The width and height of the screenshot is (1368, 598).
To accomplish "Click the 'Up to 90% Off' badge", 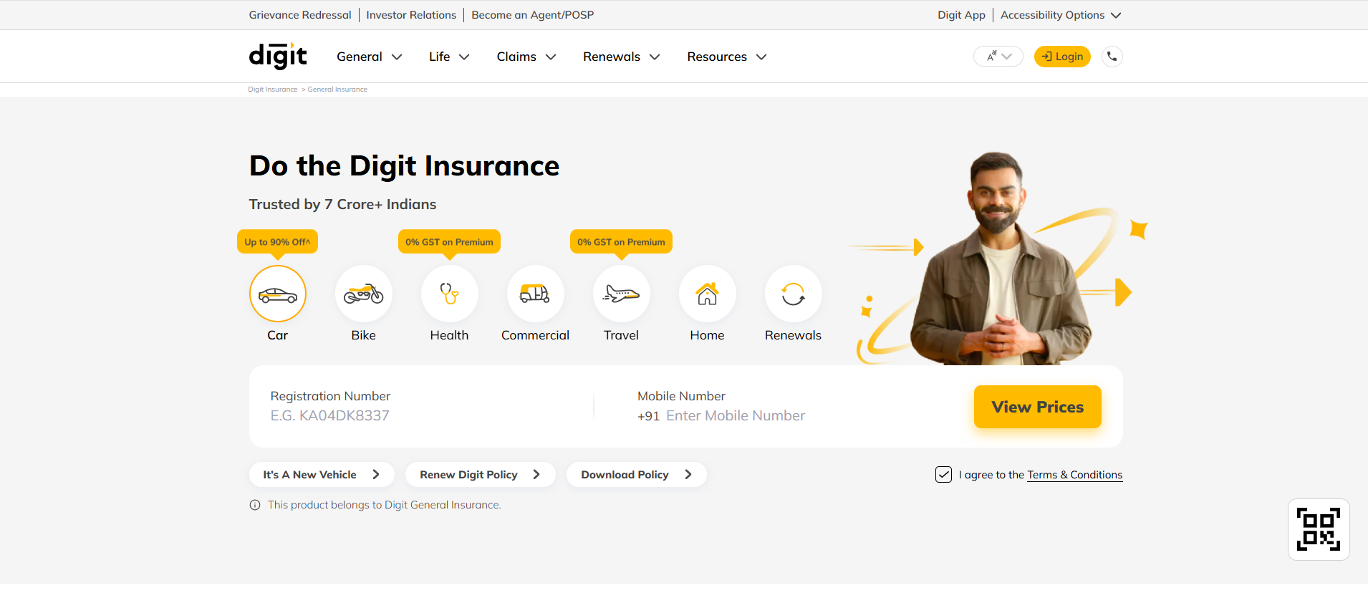I will (277, 242).
